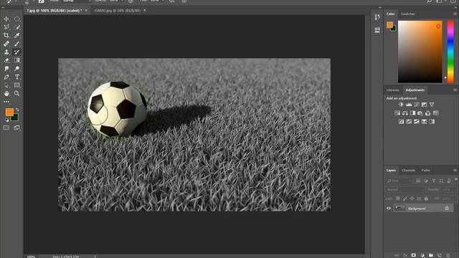Add layer mask from Layers panel

point(413,255)
